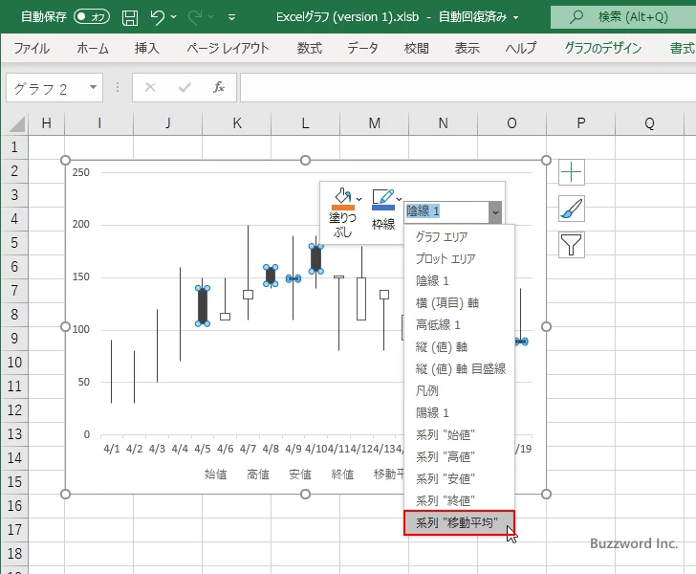Switch to the 数式 tab
The width and height of the screenshot is (696, 574).
point(310,48)
